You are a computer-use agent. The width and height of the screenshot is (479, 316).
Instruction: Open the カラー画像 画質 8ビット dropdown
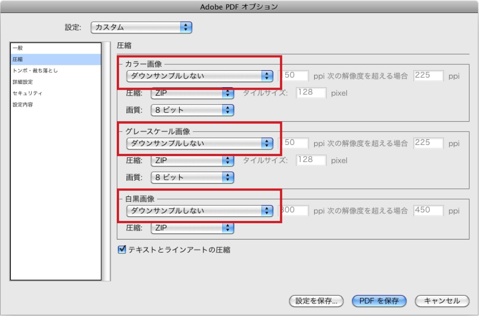click(x=192, y=110)
